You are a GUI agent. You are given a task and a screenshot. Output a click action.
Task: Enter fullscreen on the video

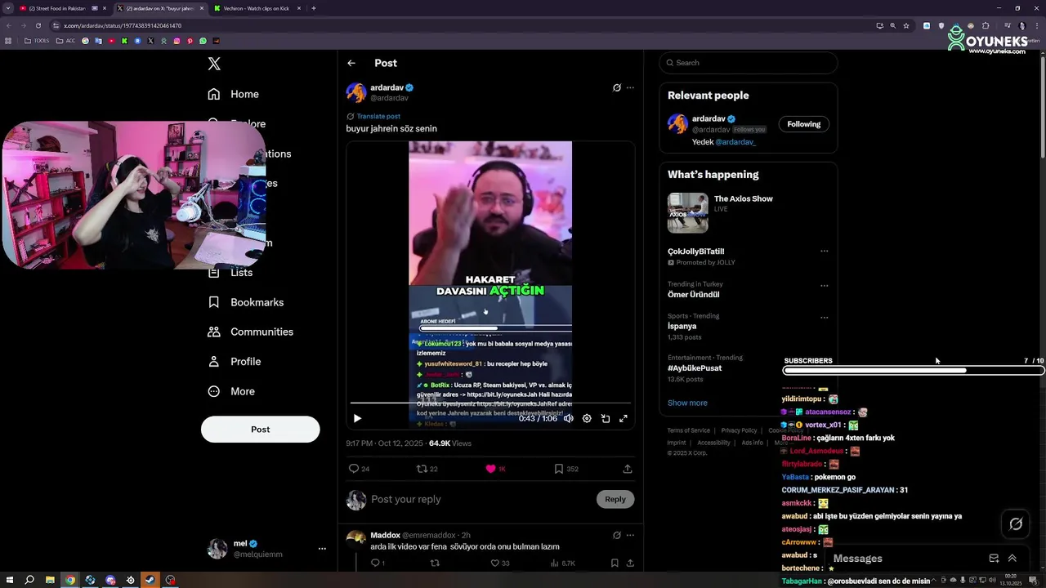(624, 418)
